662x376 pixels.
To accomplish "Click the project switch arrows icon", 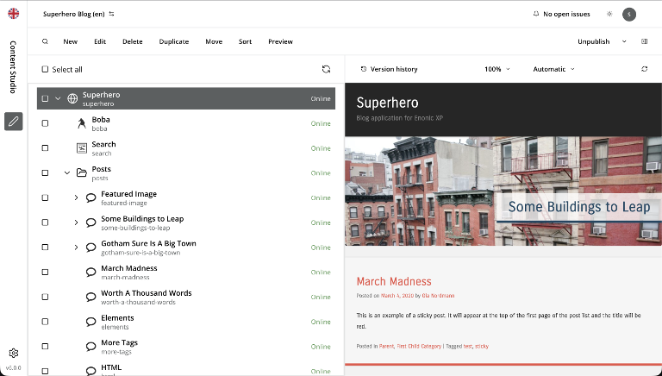I will tap(111, 14).
